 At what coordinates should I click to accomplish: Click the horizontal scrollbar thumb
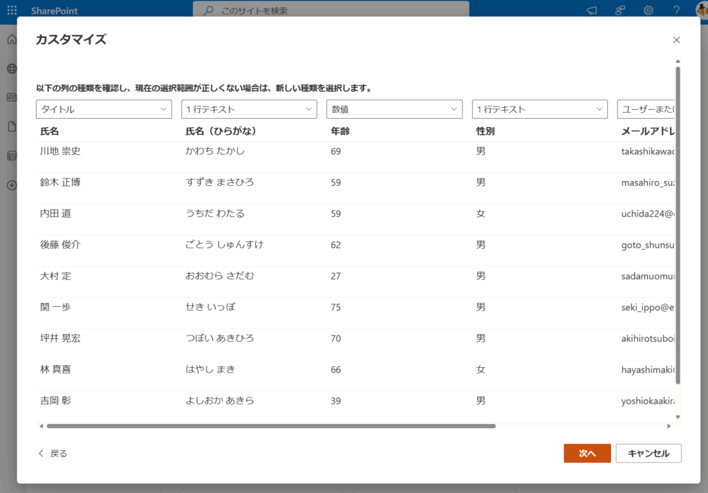tap(271, 426)
